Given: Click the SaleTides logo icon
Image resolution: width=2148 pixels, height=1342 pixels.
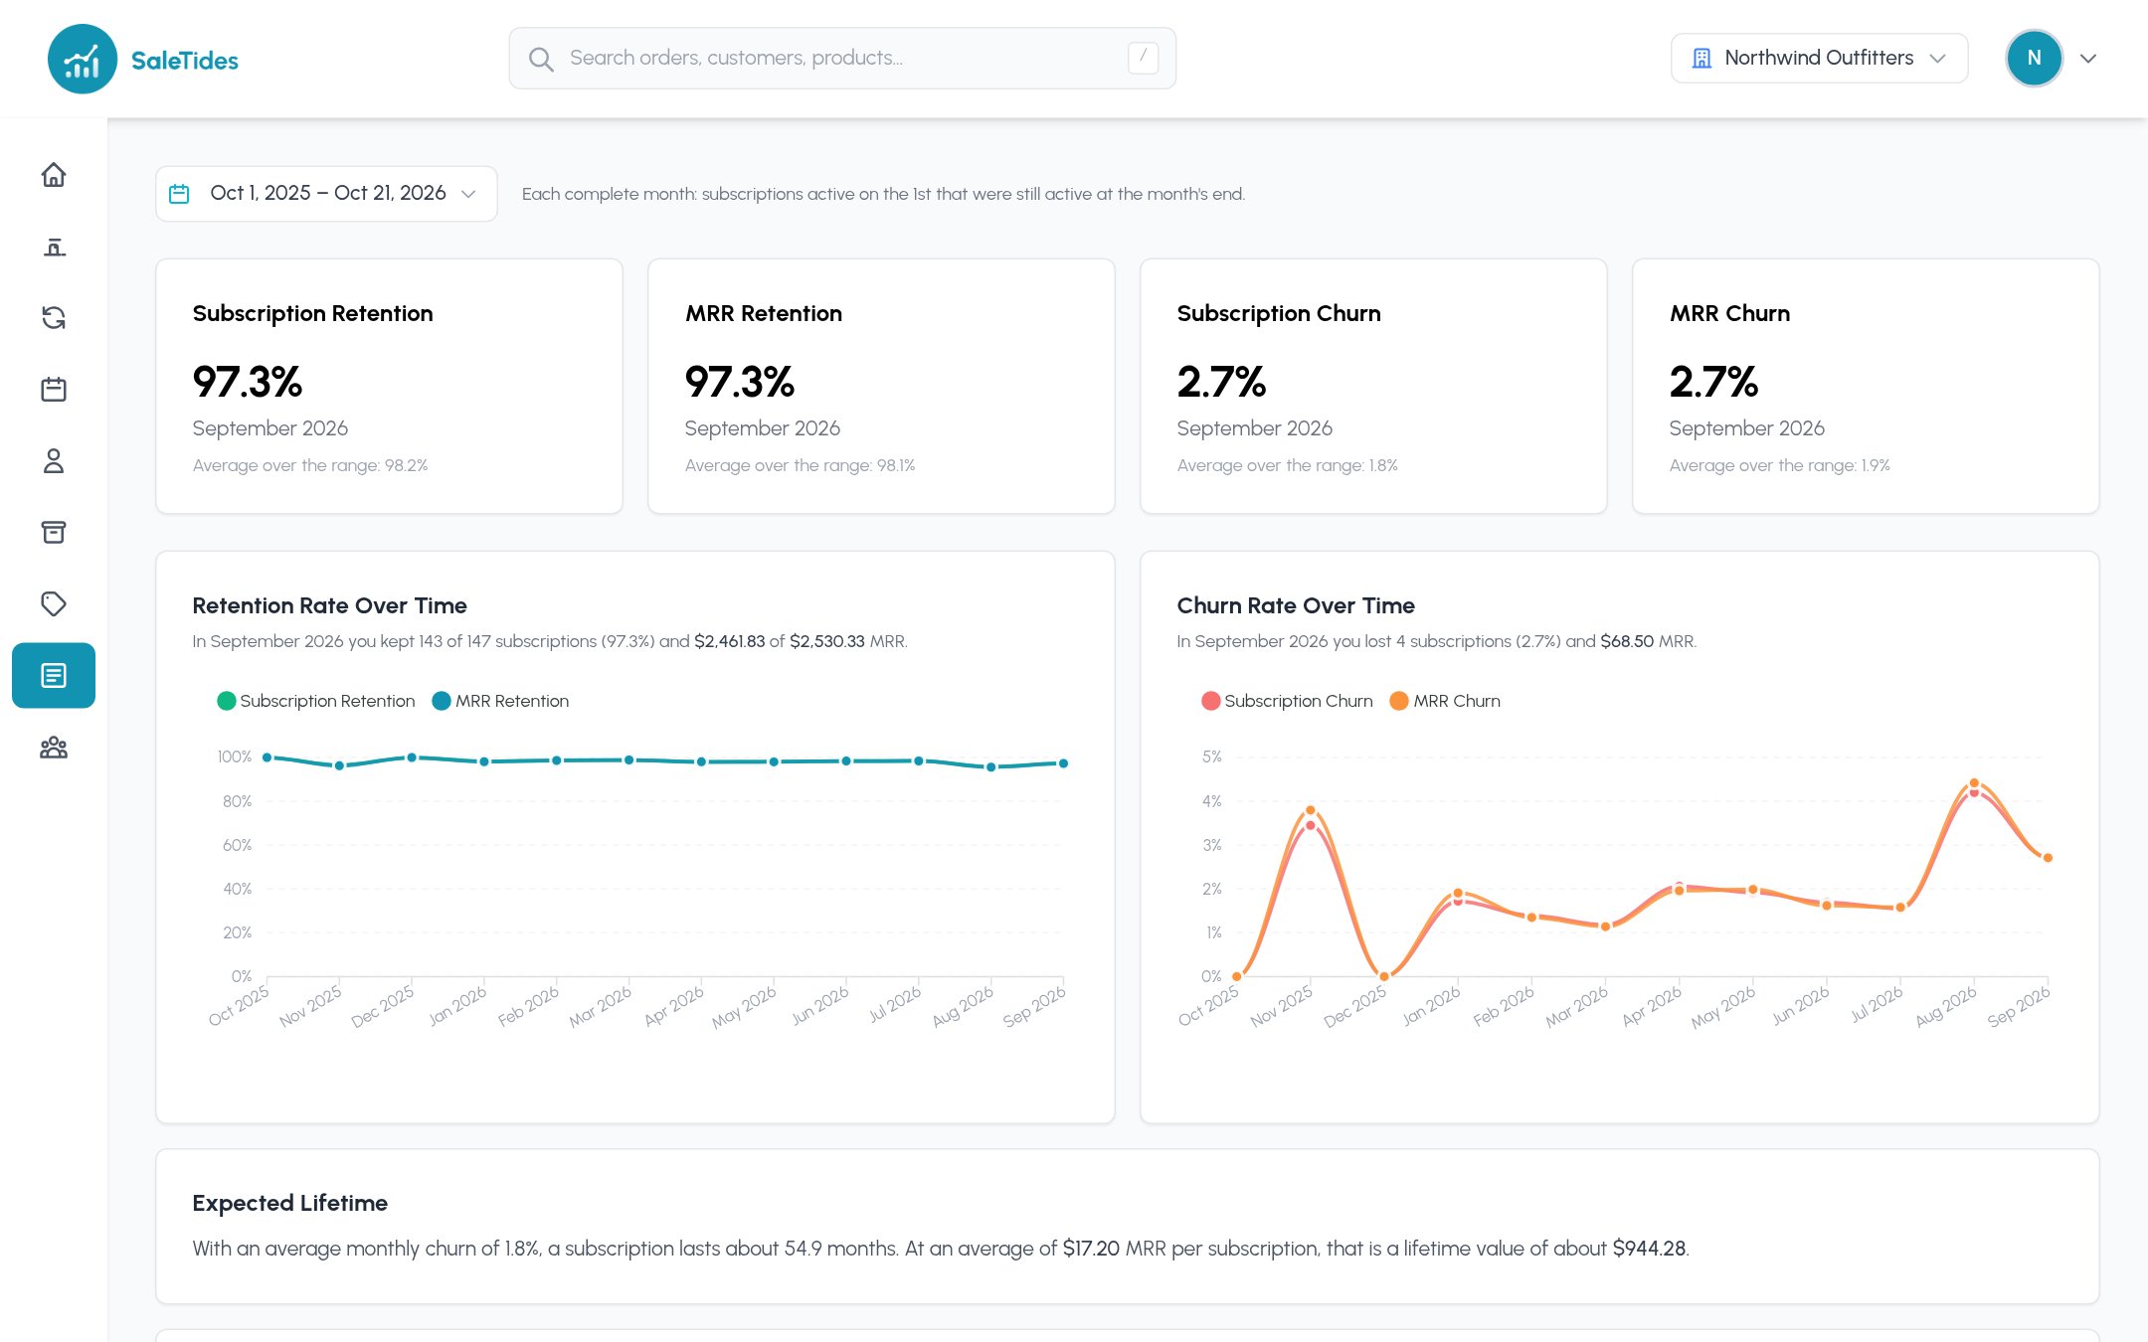Looking at the screenshot, I should click(x=83, y=60).
